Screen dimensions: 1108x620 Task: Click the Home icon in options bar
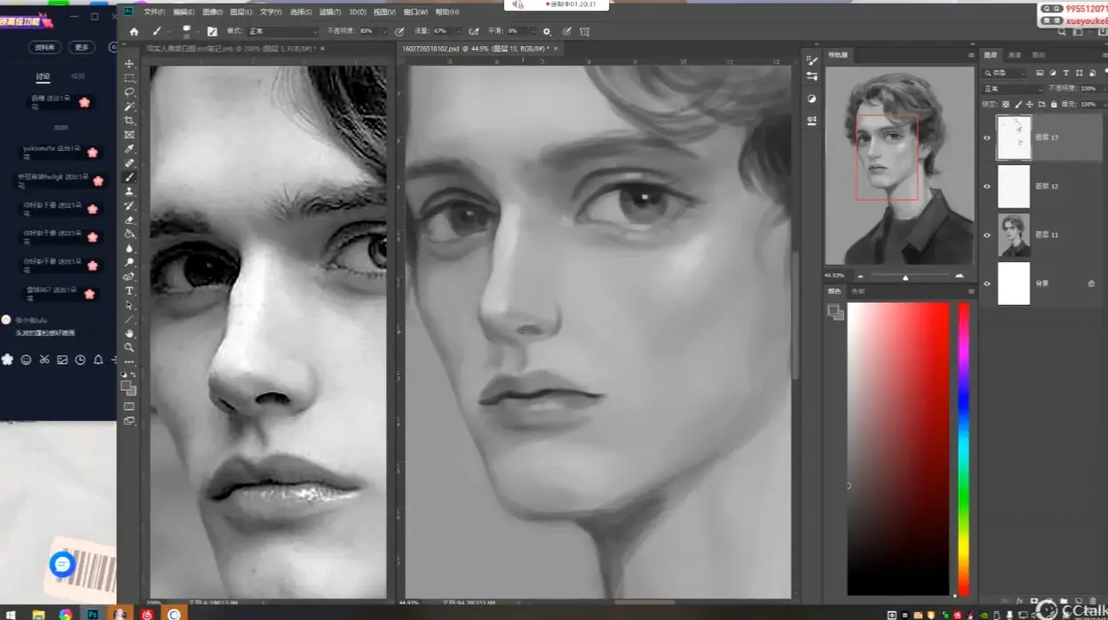[x=134, y=31]
